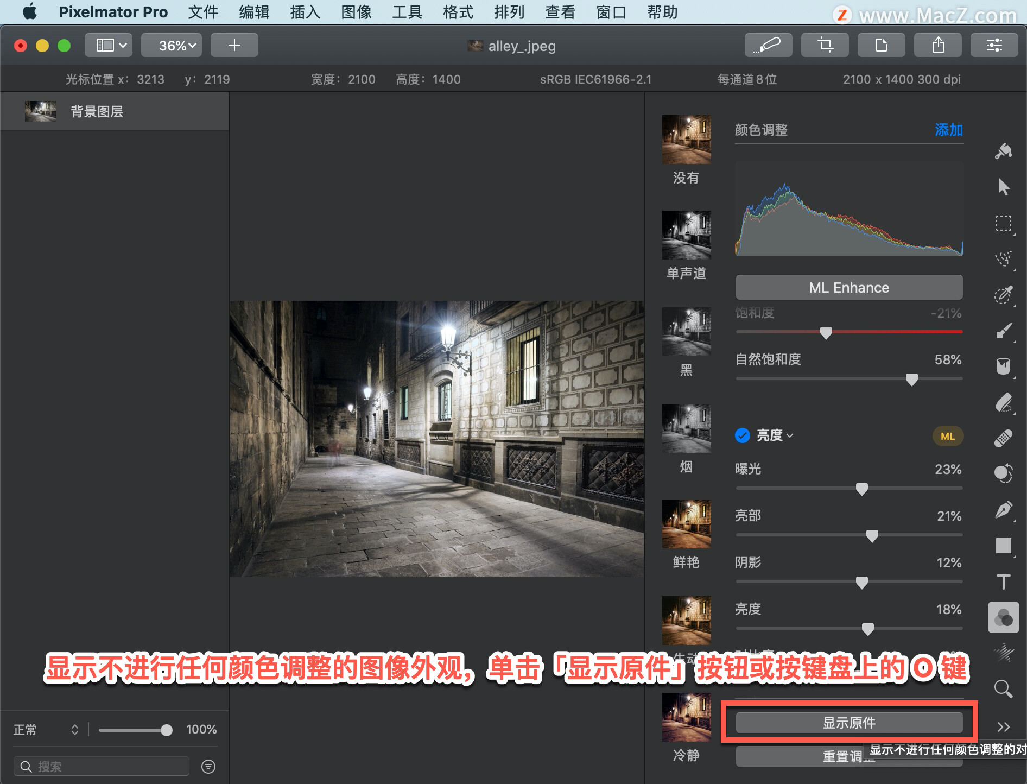
Task: Open the 工具 menu
Action: (407, 12)
